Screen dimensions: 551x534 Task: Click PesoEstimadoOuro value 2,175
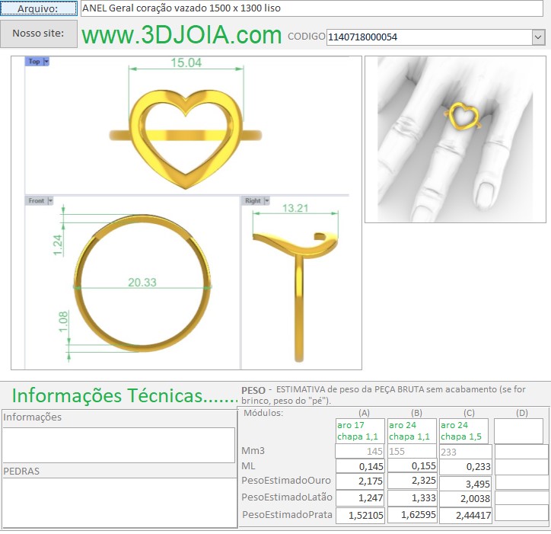[x=360, y=481]
